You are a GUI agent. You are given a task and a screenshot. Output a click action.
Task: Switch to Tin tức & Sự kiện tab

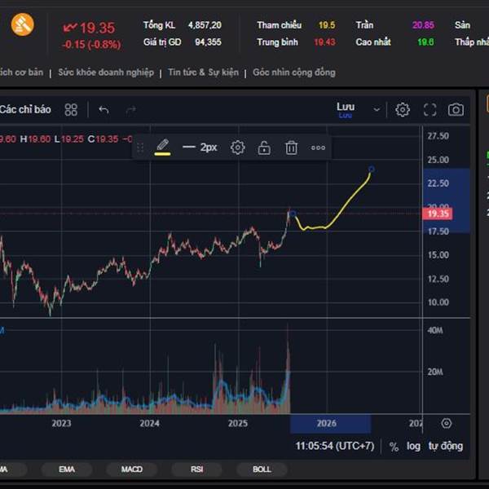[x=203, y=73]
